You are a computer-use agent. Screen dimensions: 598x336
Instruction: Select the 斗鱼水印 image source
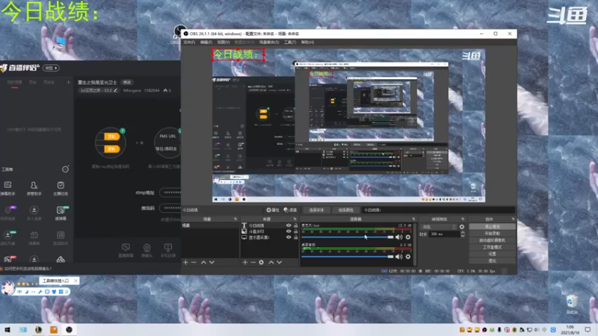[256, 231]
